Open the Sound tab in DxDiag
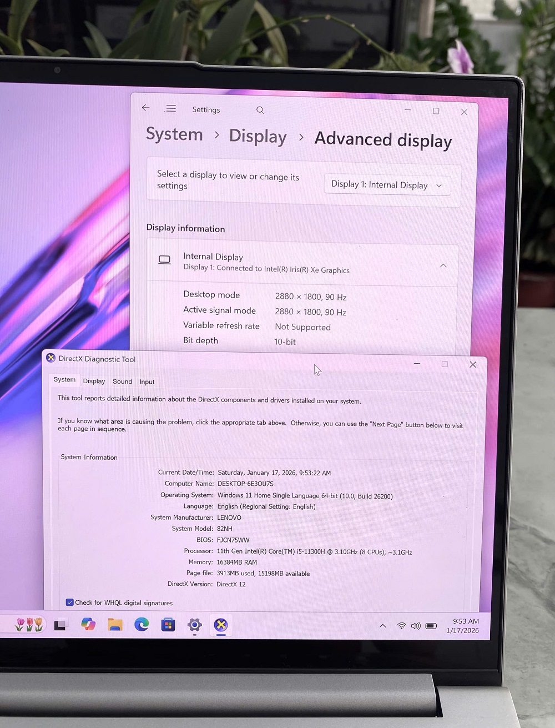The image size is (555, 728). [122, 381]
